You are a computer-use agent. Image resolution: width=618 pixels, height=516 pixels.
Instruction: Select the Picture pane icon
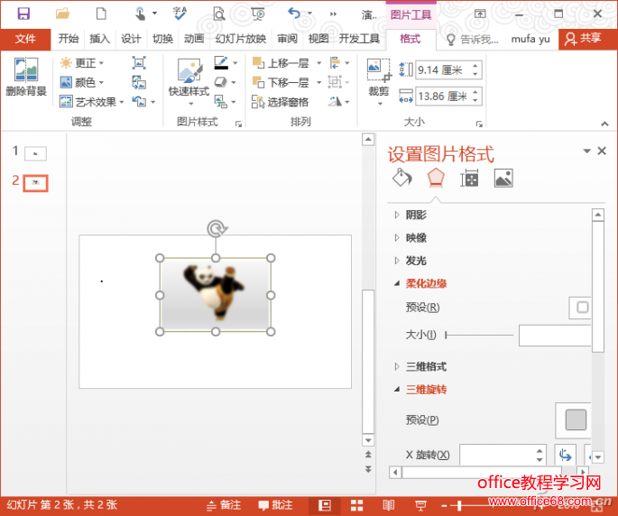pos(503,179)
